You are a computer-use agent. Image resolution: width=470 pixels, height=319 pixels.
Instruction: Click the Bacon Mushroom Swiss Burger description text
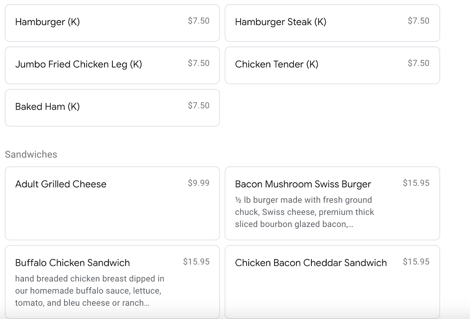pyautogui.click(x=304, y=212)
